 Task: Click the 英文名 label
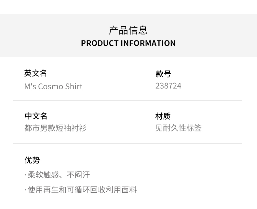coord(36,73)
